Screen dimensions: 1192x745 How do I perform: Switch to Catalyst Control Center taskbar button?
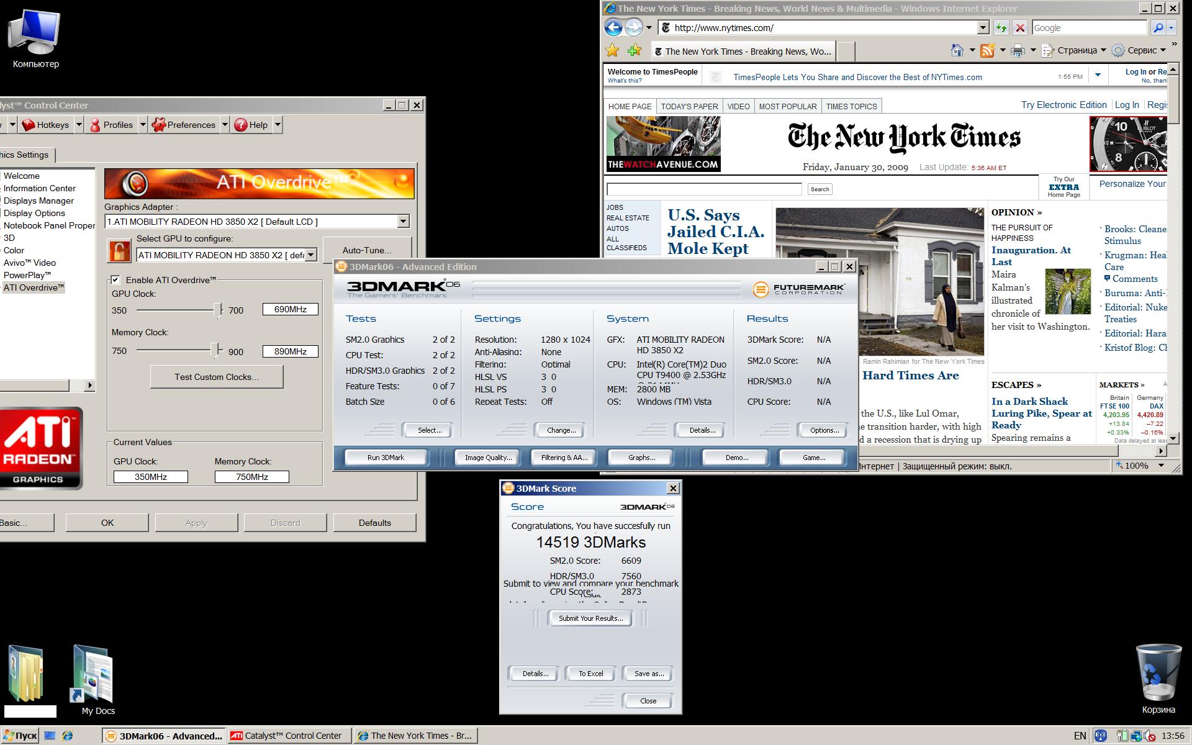(x=290, y=736)
